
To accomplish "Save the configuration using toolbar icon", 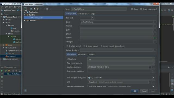I will (x=35, y=9).
